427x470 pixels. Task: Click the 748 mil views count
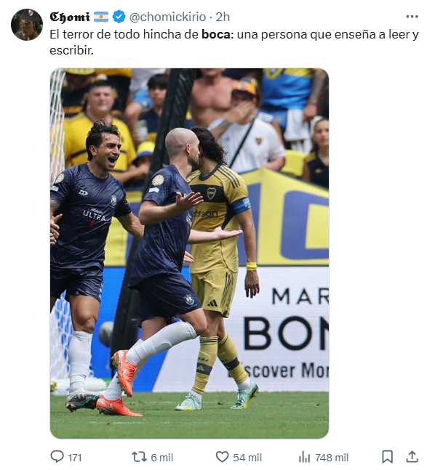[332, 458]
